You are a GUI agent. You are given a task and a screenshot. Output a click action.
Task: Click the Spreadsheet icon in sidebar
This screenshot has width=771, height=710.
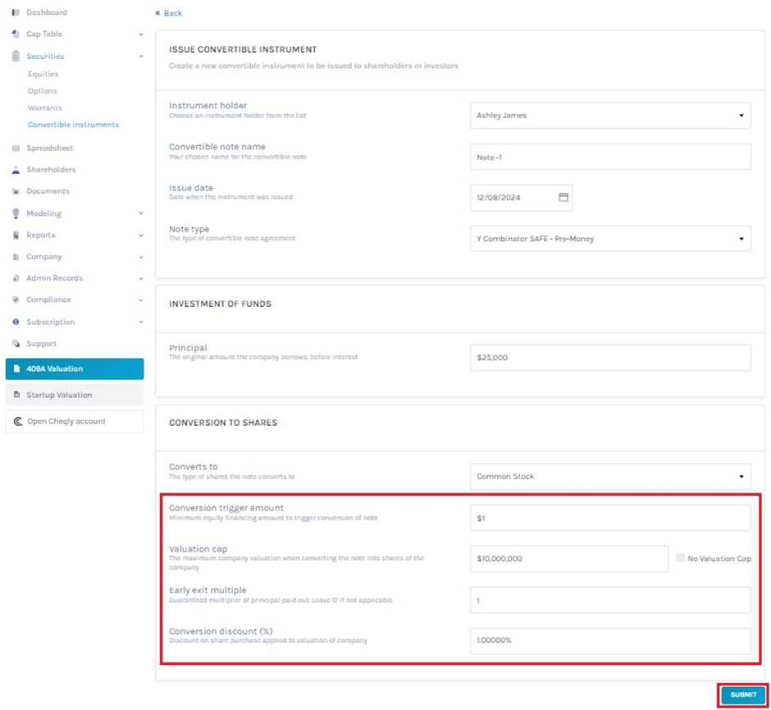coord(16,148)
